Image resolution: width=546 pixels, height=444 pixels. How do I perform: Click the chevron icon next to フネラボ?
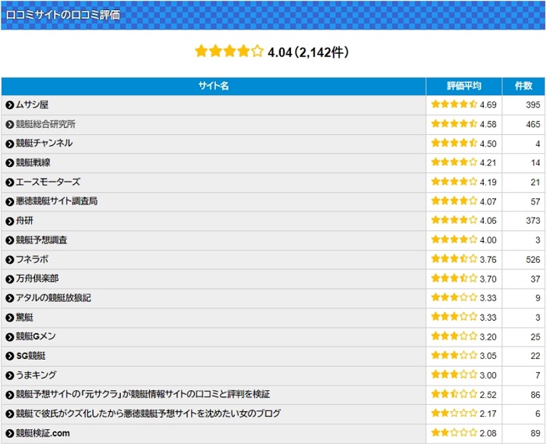click(x=9, y=259)
